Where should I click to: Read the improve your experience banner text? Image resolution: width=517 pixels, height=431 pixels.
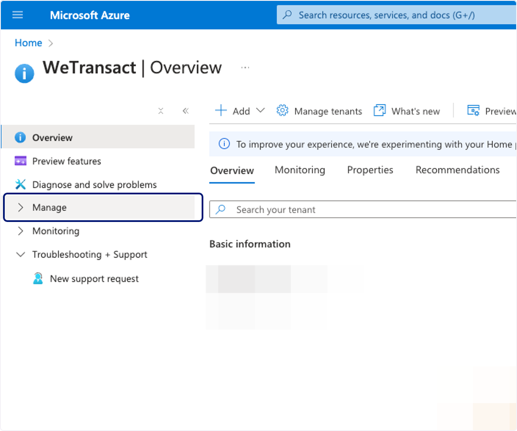click(x=376, y=144)
